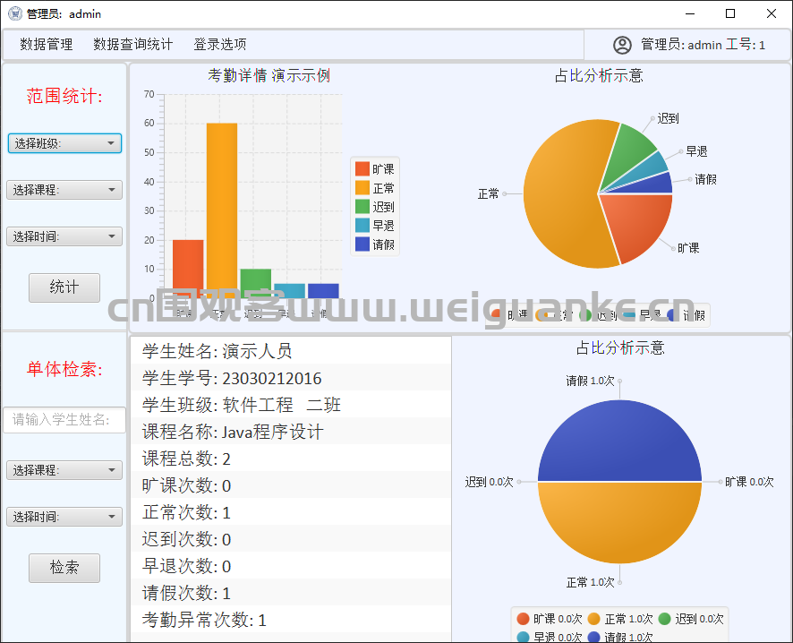Click 请假 1.0次 legend dot in bottom pie
Image resolution: width=793 pixels, height=643 pixels.
pyautogui.click(x=594, y=637)
